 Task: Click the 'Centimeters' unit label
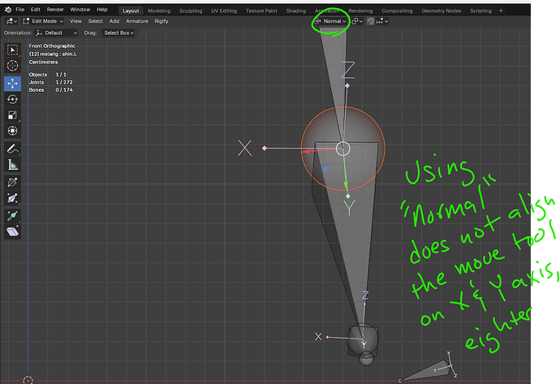point(43,63)
